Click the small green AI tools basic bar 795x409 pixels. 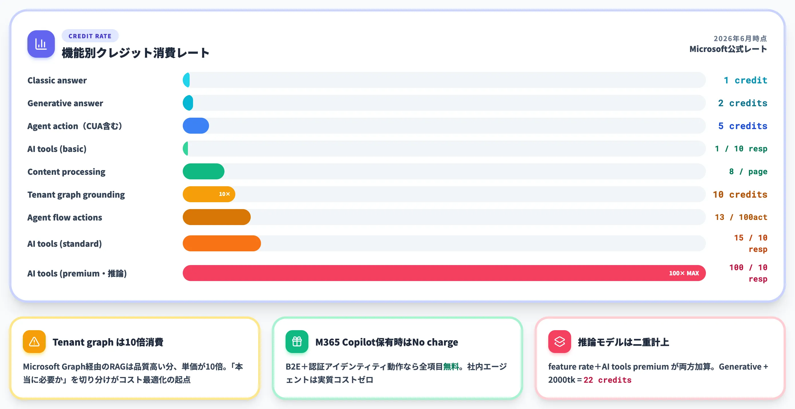[x=185, y=149]
